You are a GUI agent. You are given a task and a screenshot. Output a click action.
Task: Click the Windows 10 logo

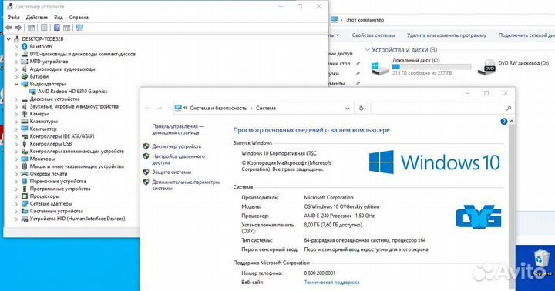pyautogui.click(x=434, y=162)
